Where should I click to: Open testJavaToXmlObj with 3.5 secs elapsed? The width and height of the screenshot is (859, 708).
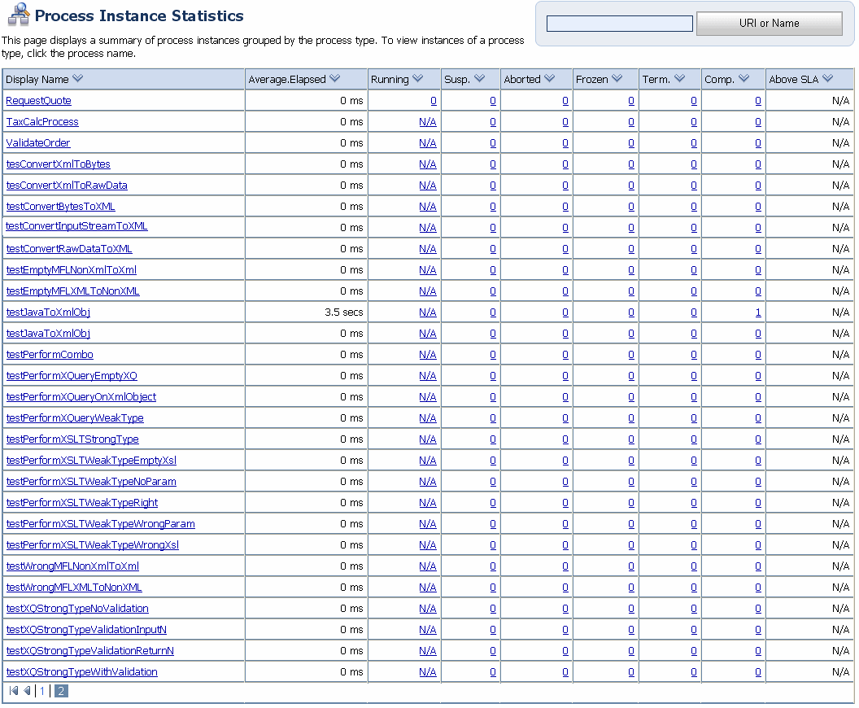[48, 312]
